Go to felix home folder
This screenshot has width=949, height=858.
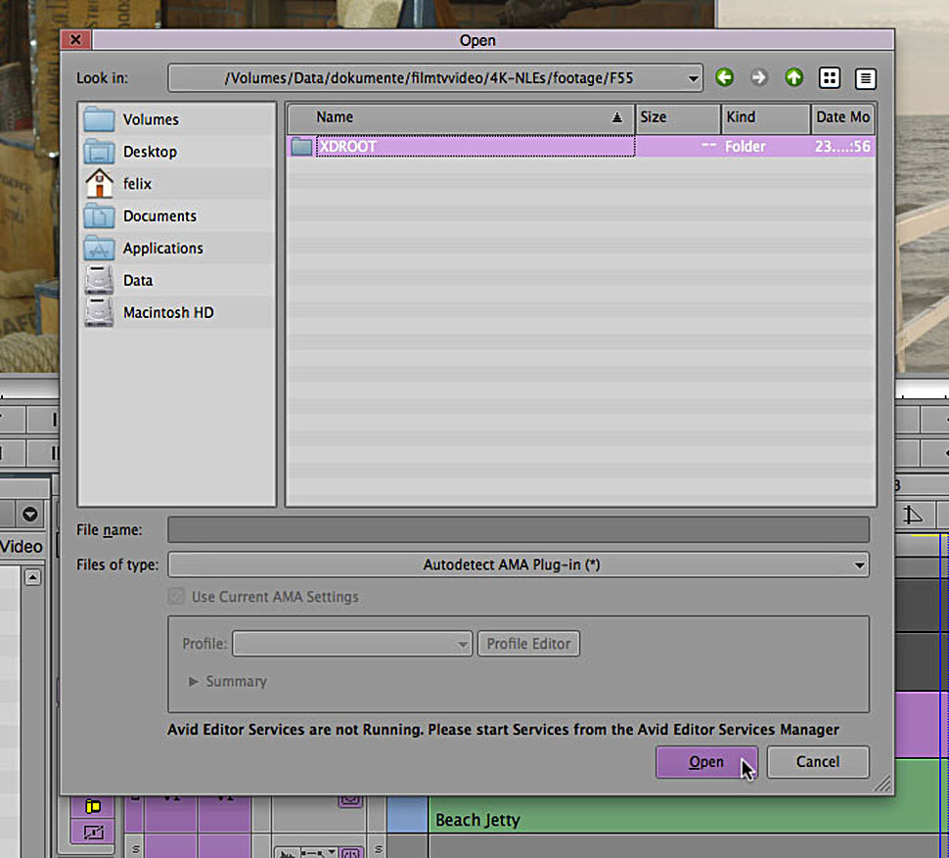137,184
